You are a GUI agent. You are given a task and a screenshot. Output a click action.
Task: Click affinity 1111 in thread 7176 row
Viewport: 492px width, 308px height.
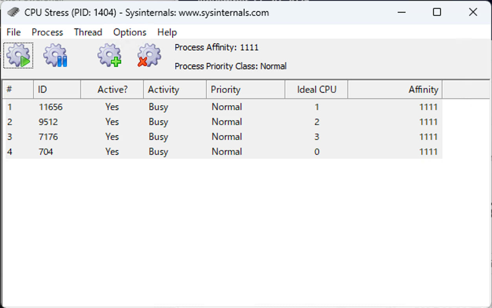tap(428, 137)
